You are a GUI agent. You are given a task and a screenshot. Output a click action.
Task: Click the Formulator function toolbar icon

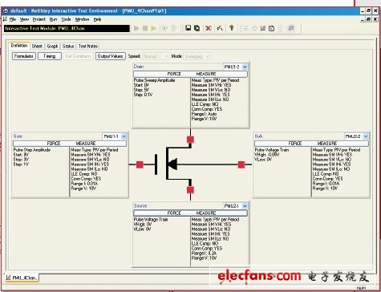point(220,28)
